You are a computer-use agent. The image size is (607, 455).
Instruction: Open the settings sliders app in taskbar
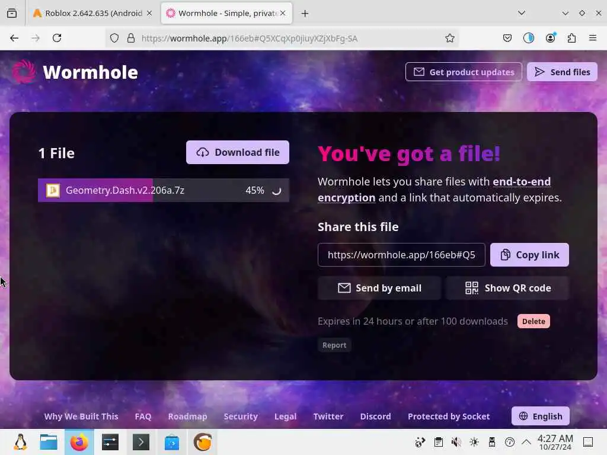(110, 442)
